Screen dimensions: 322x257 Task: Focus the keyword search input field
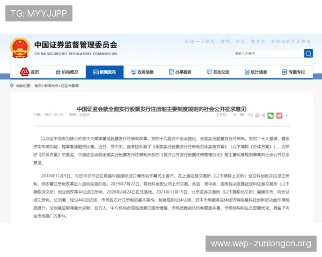tap(269, 54)
